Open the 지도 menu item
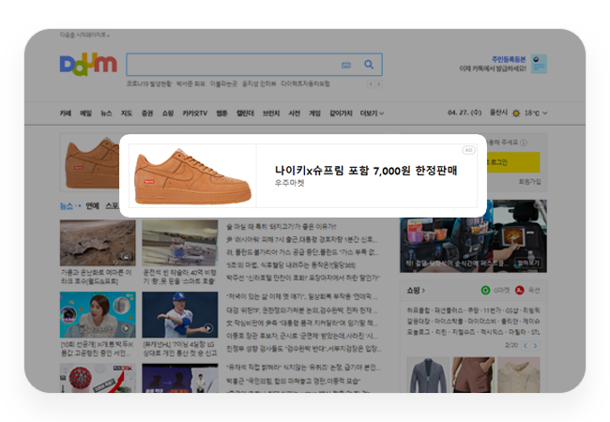The width and height of the screenshot is (610, 422). coord(127,113)
